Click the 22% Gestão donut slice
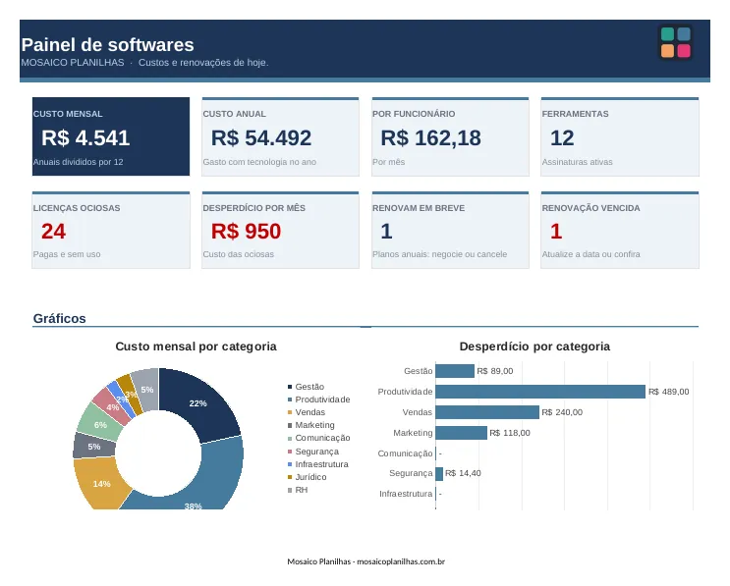This screenshot has height=586, width=730. (200, 402)
